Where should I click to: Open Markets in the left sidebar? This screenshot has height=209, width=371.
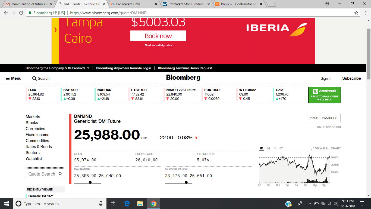[33, 117]
